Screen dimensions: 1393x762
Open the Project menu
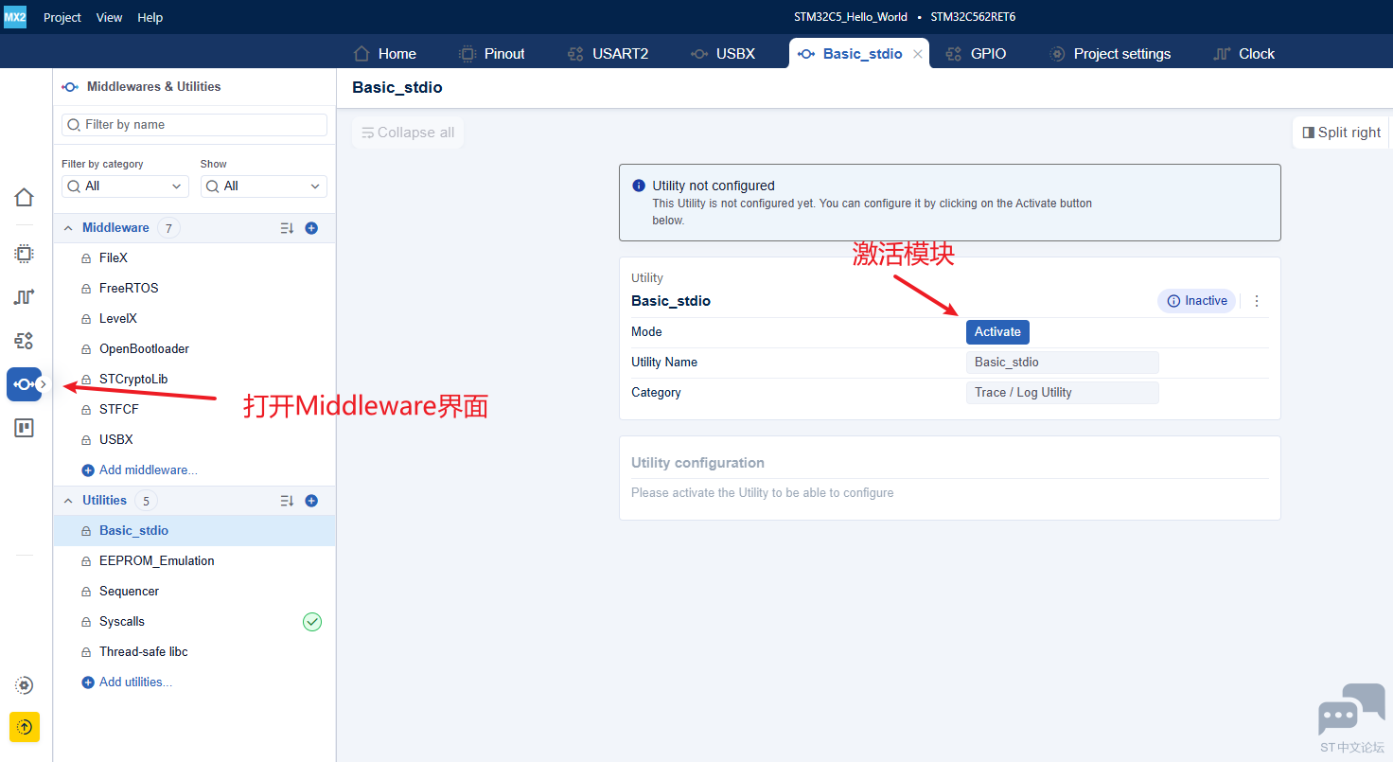62,17
